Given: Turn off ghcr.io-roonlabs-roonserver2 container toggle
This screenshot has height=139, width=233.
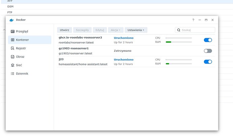Looking at the screenshot, I should pos(208,40).
